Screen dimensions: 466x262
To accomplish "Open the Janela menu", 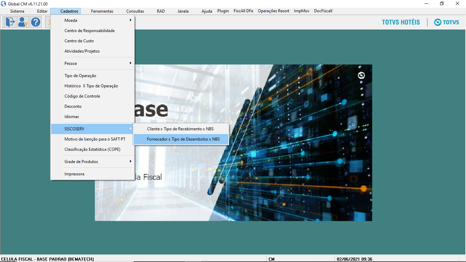I will tap(183, 11).
